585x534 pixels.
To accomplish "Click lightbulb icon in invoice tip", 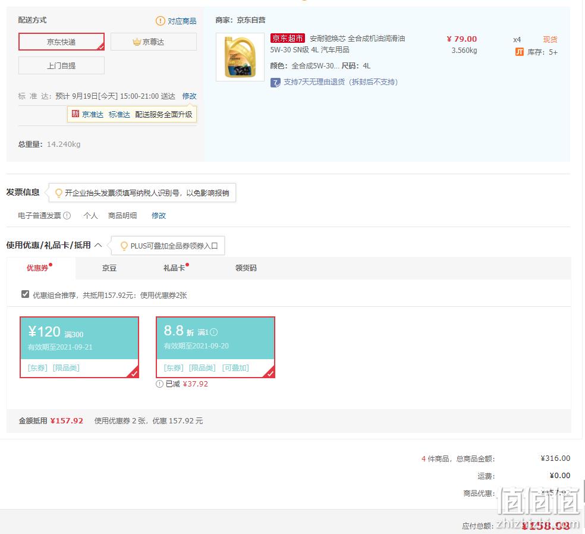I will click(59, 193).
